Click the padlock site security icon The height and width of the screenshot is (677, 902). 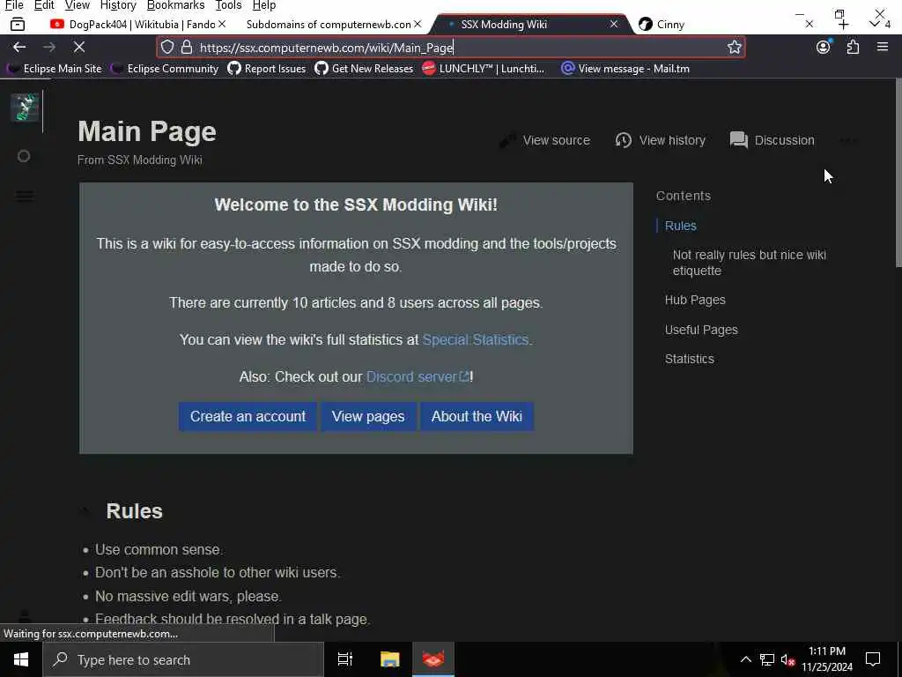[x=187, y=48]
